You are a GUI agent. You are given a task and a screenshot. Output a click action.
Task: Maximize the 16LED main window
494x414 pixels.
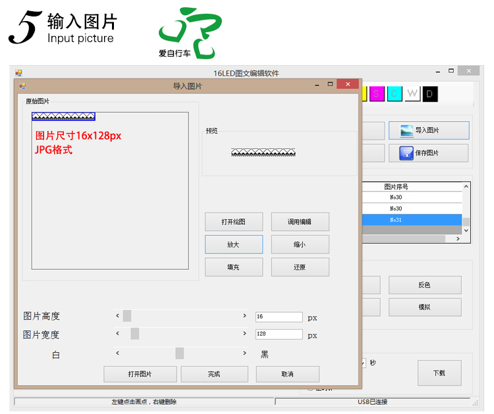tap(451, 71)
